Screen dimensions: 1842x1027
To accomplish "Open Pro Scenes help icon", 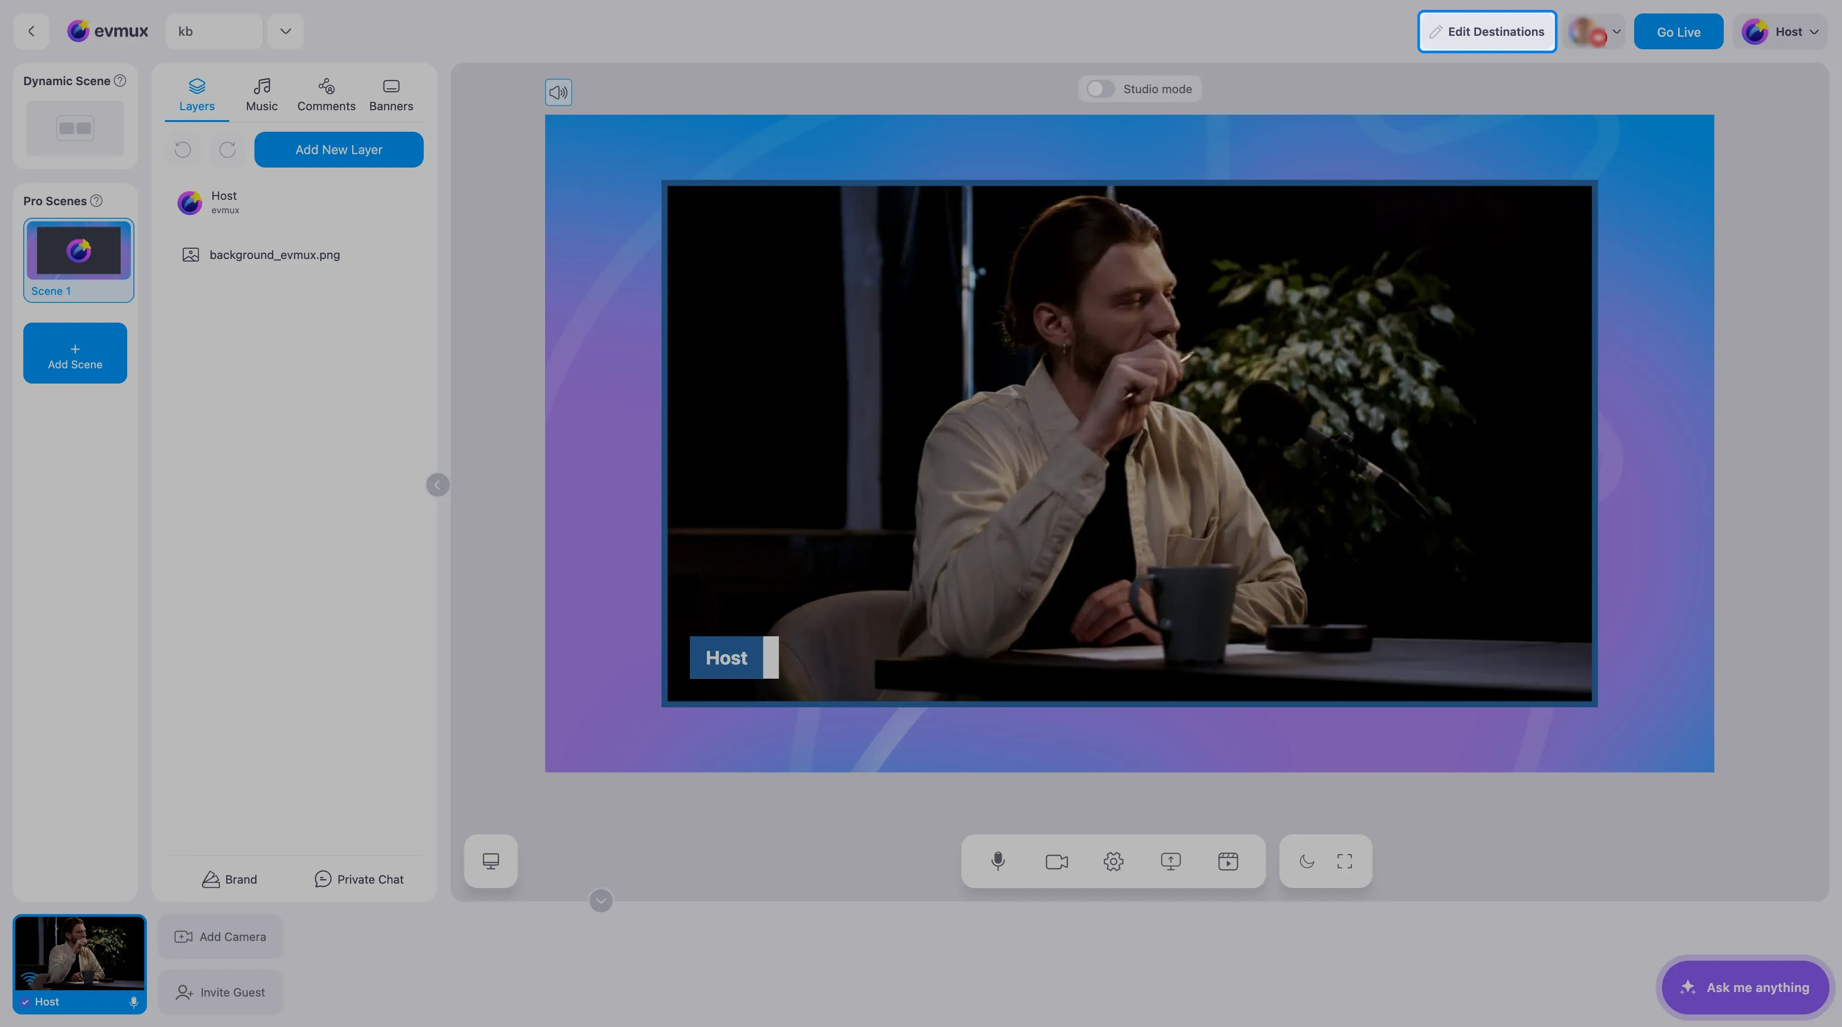I will [x=96, y=201].
